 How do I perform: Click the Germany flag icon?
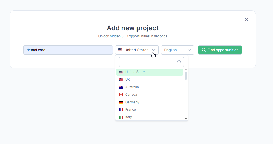pyautogui.click(x=121, y=102)
